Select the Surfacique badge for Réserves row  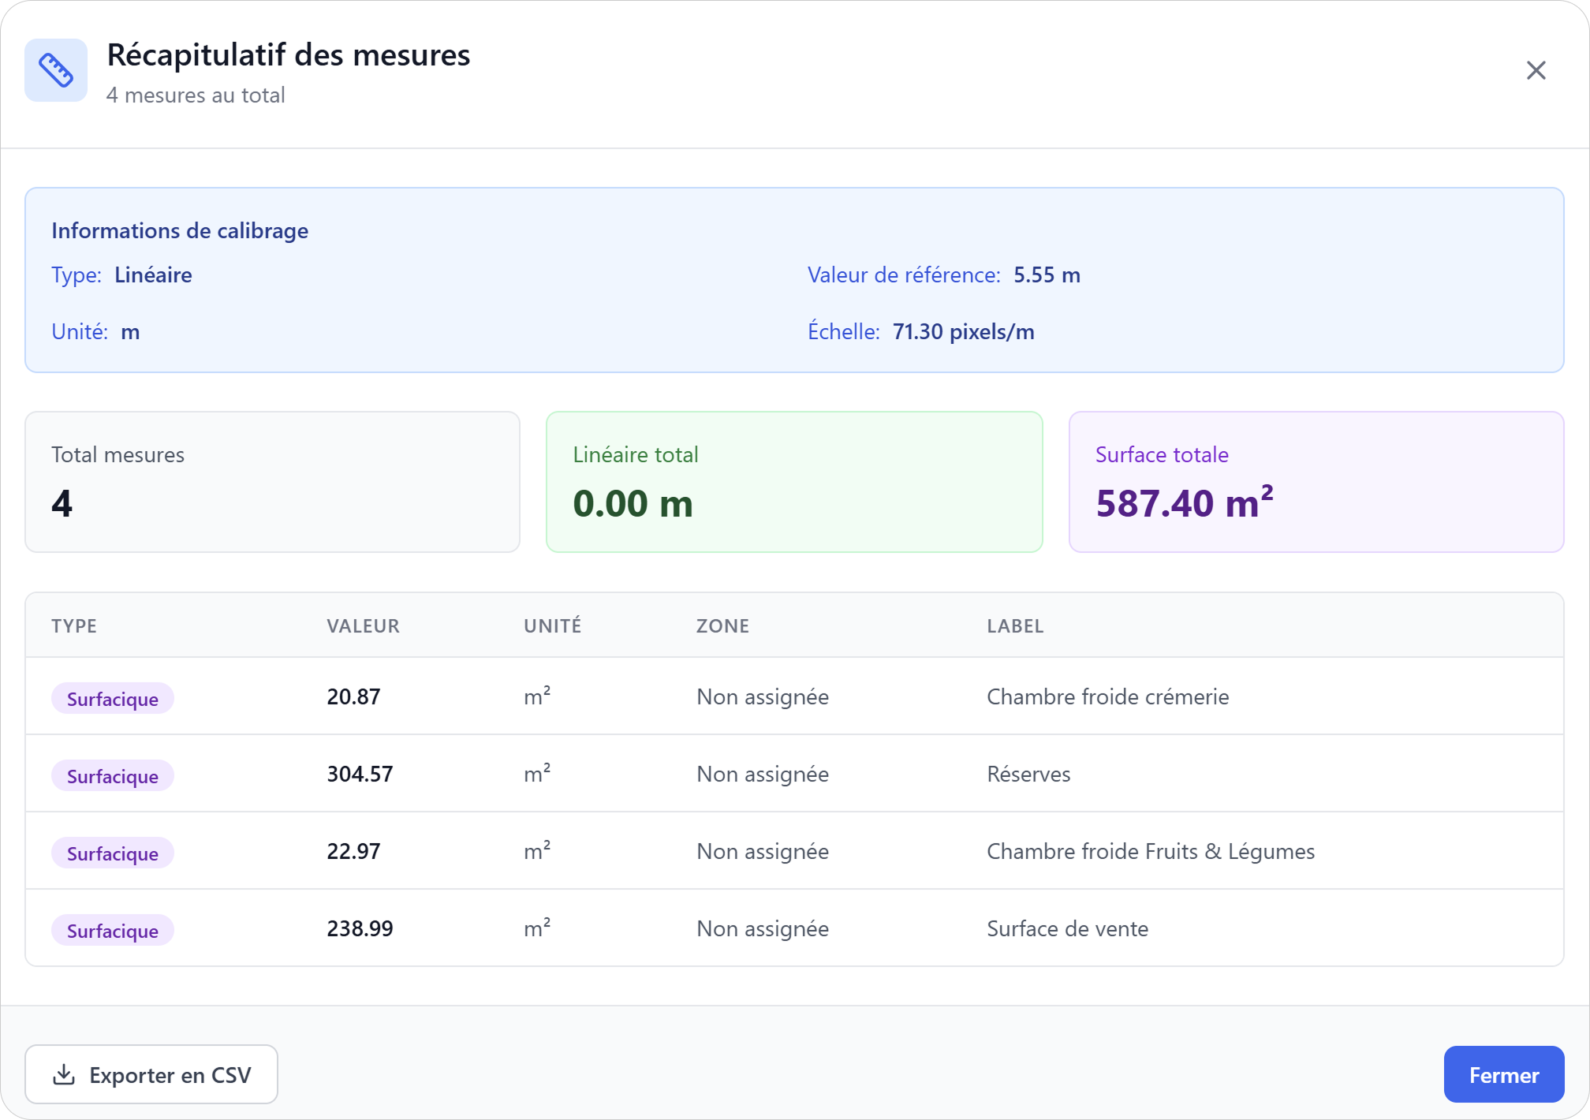(112, 776)
